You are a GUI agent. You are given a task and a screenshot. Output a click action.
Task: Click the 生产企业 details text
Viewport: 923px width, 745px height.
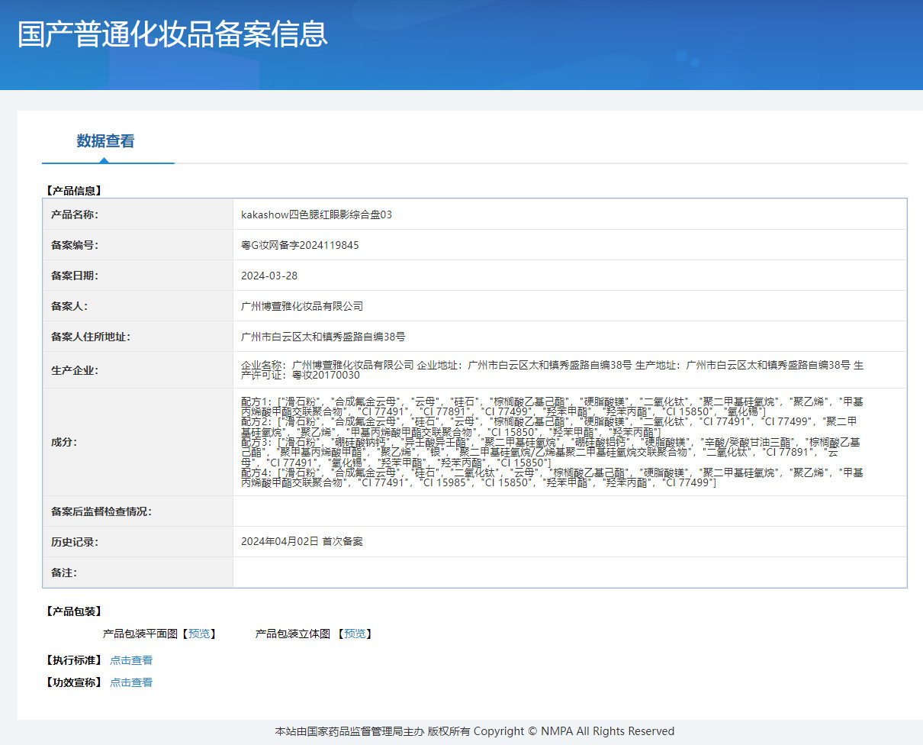(x=552, y=370)
